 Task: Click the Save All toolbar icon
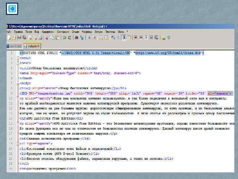(24, 37)
